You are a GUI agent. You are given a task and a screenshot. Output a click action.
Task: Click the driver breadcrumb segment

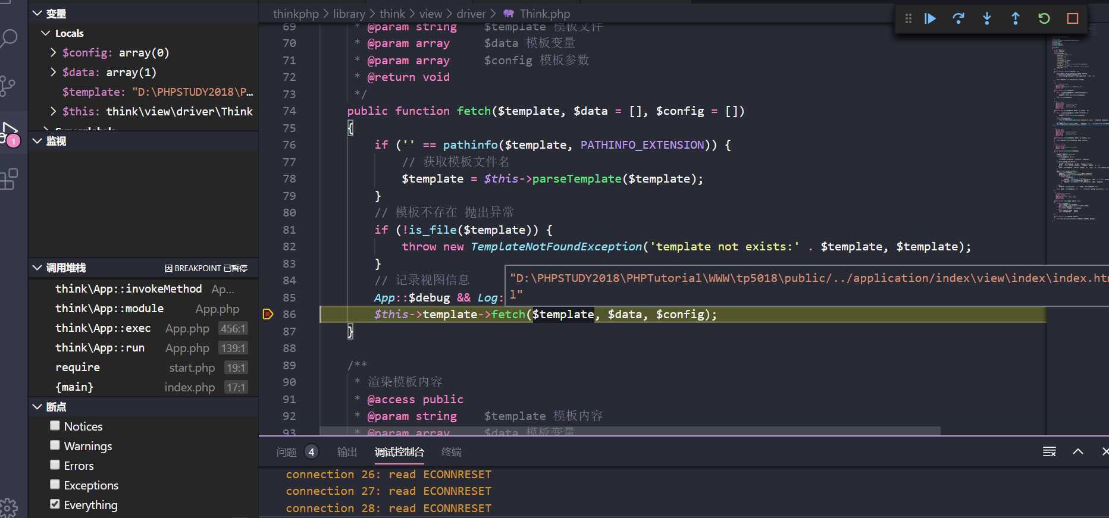coord(471,14)
